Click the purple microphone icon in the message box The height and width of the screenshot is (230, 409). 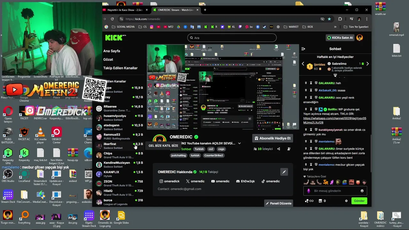[308, 191]
